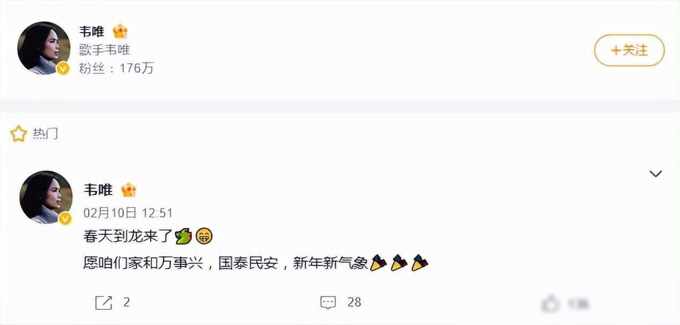Open 韦唯 profile avatar in header
The height and width of the screenshot is (325, 680).
click(44, 48)
